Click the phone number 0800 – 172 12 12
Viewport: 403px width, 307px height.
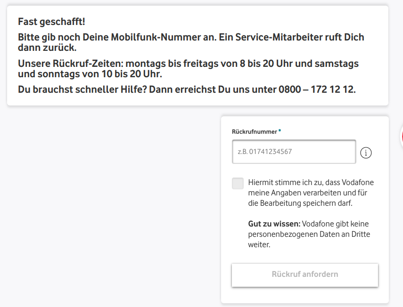click(315, 89)
